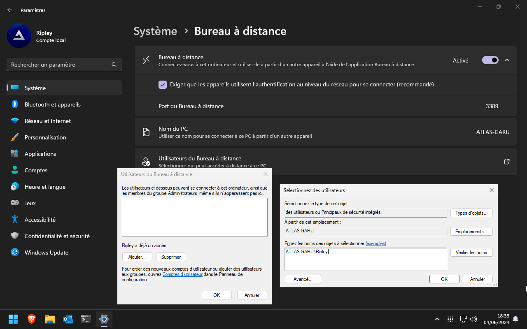Click the Emplacements... button
Screen dimensions: 527x329
click(x=471, y=232)
